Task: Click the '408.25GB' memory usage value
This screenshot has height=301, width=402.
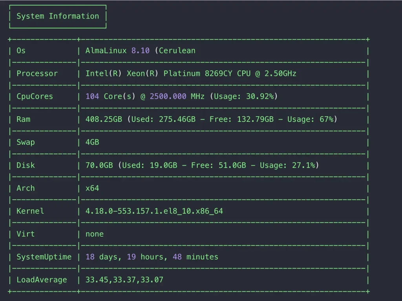Action: [x=211, y=119]
